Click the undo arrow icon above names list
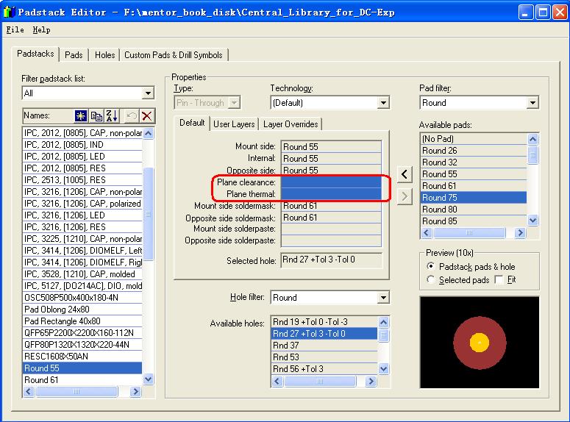The width and height of the screenshot is (570, 422). [x=132, y=115]
